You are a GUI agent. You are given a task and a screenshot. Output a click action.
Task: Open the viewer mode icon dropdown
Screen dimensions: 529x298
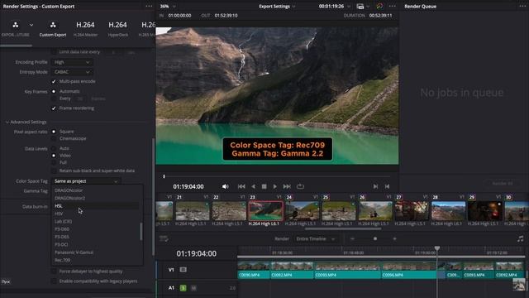[x=363, y=6]
